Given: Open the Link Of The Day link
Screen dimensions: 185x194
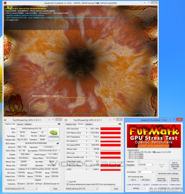Looking at the screenshot, I should point(134,185).
